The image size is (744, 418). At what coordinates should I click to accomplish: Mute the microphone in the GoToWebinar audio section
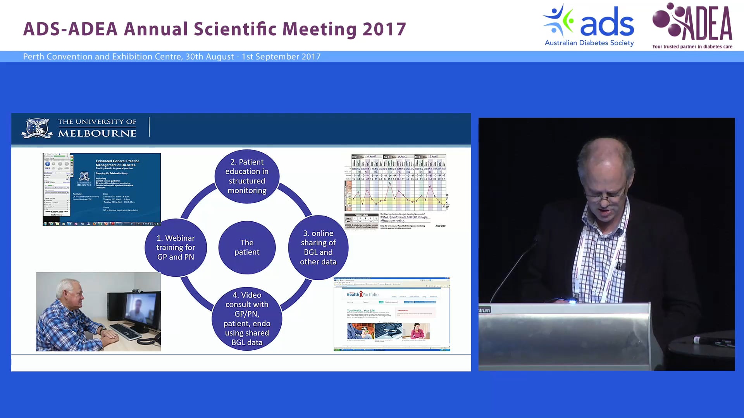click(x=46, y=185)
